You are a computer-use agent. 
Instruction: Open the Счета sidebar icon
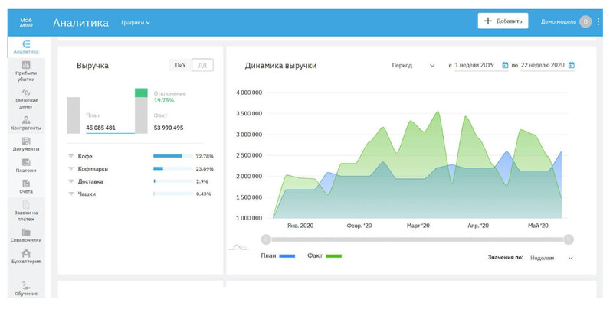[26, 184]
